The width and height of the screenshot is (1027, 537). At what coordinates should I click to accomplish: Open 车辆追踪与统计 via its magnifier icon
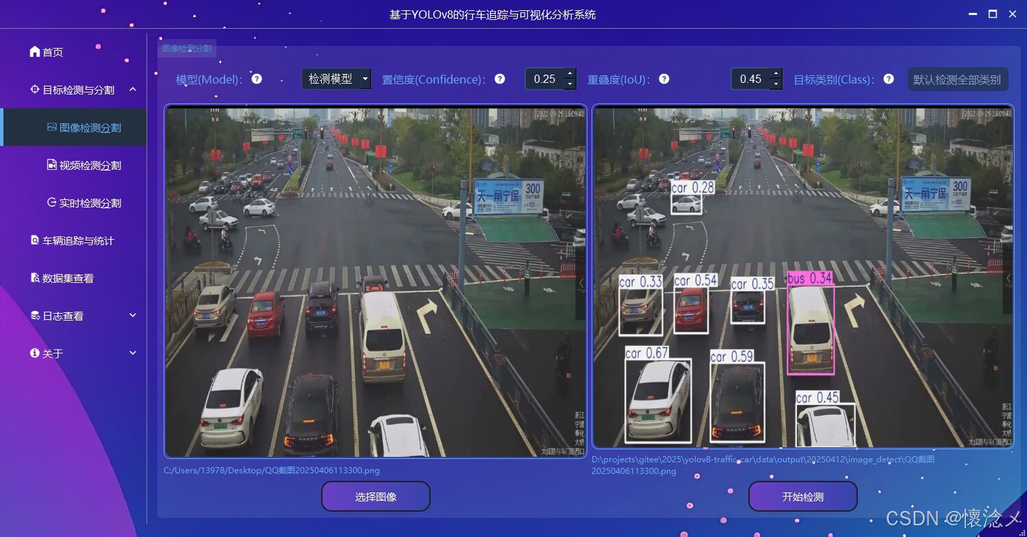tap(34, 240)
